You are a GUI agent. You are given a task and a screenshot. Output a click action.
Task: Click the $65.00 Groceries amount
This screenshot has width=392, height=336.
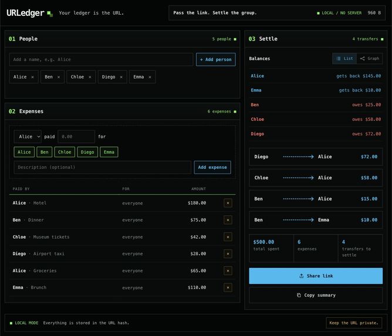(x=198, y=271)
